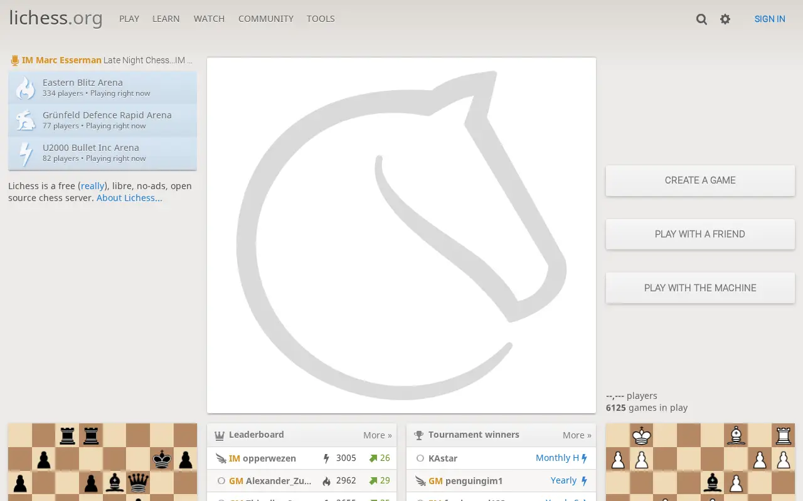The width and height of the screenshot is (803, 501).
Task: Choose PLAY WITH A FRIEND
Action: tap(700, 234)
